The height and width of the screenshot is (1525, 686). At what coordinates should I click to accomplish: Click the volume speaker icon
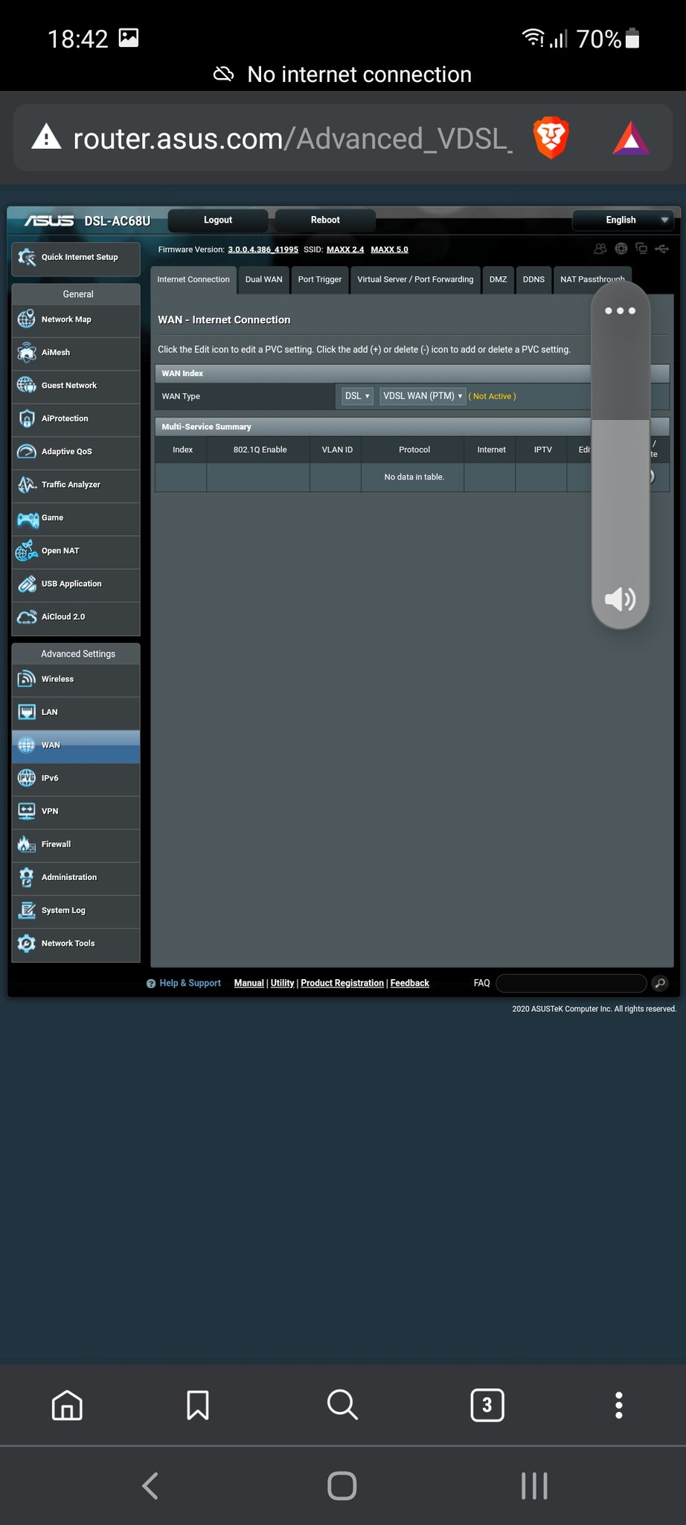pyautogui.click(x=621, y=599)
